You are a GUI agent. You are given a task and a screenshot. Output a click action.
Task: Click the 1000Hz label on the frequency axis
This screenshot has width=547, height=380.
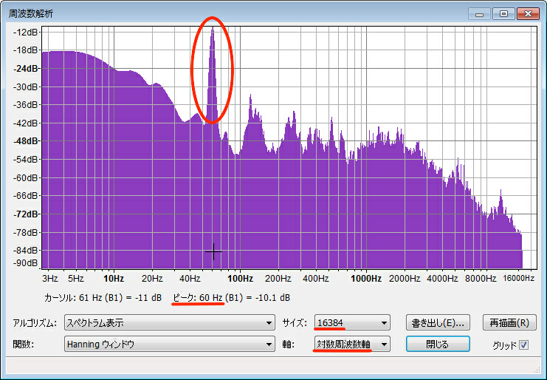click(x=366, y=279)
